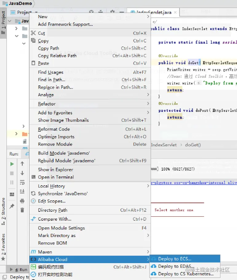Switch to the 4: Run tool tab
The image size is (237, 280).
pos(19,270)
